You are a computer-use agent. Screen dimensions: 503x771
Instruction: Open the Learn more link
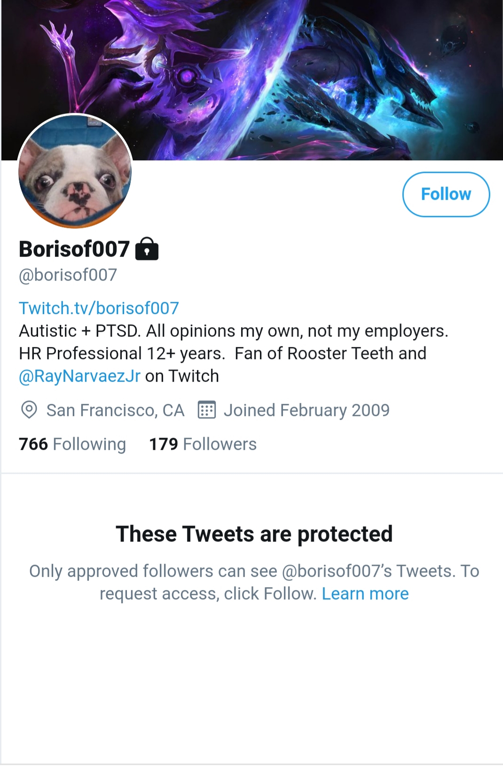coord(365,594)
